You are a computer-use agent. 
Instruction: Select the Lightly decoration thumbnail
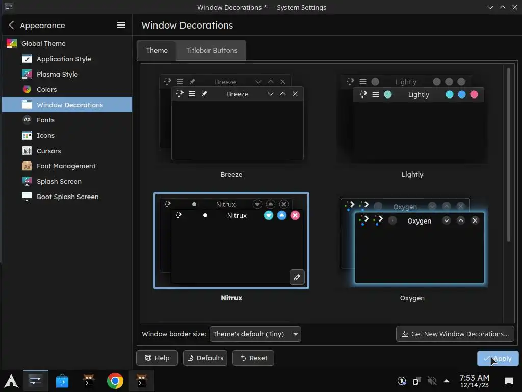[412, 119]
